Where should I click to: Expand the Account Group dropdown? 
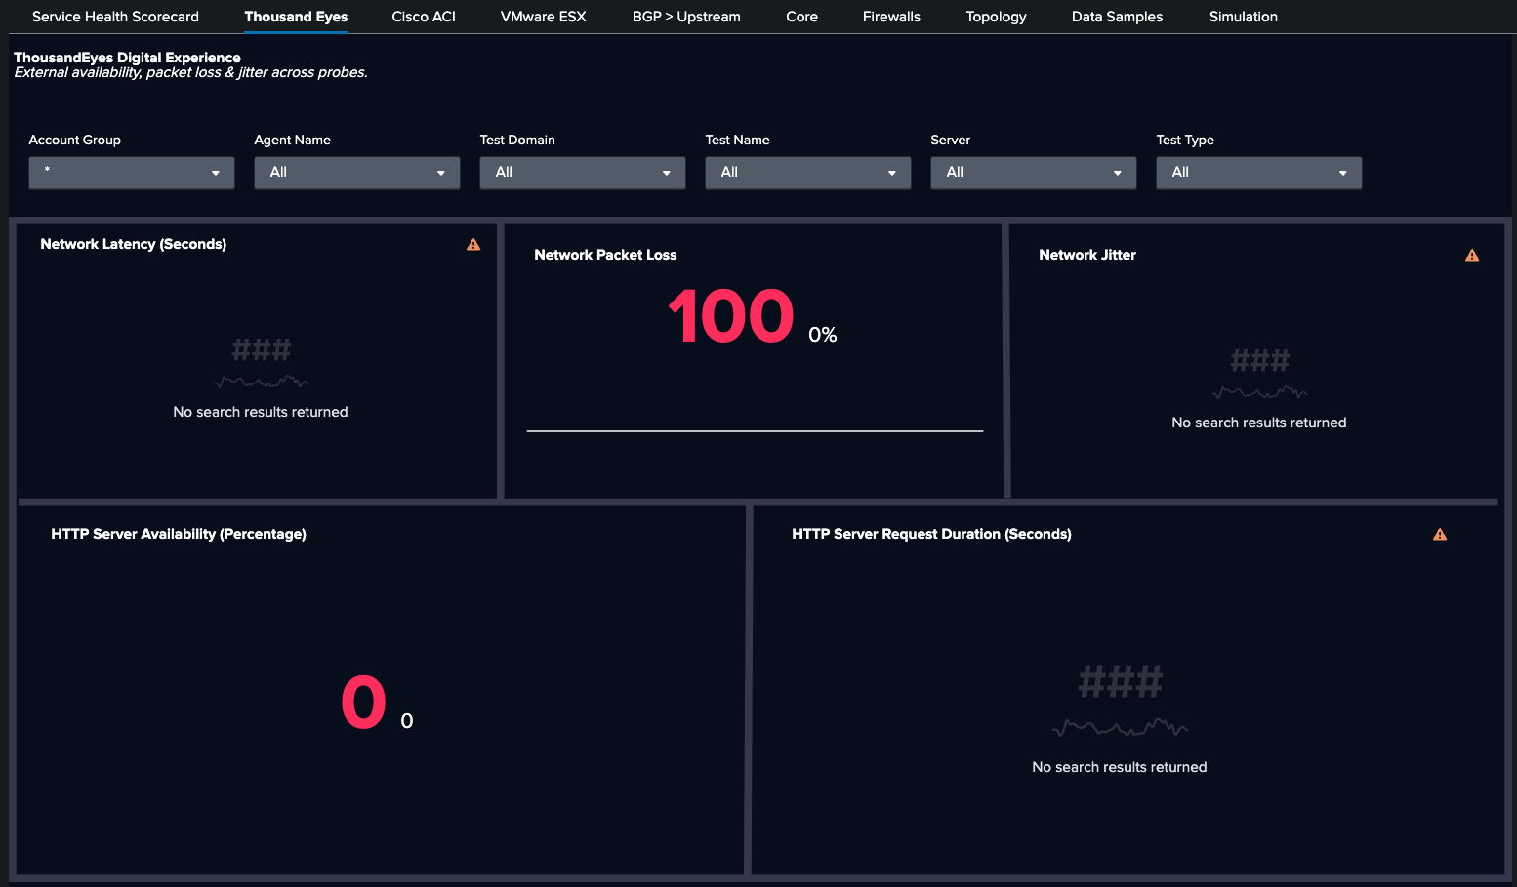(132, 173)
